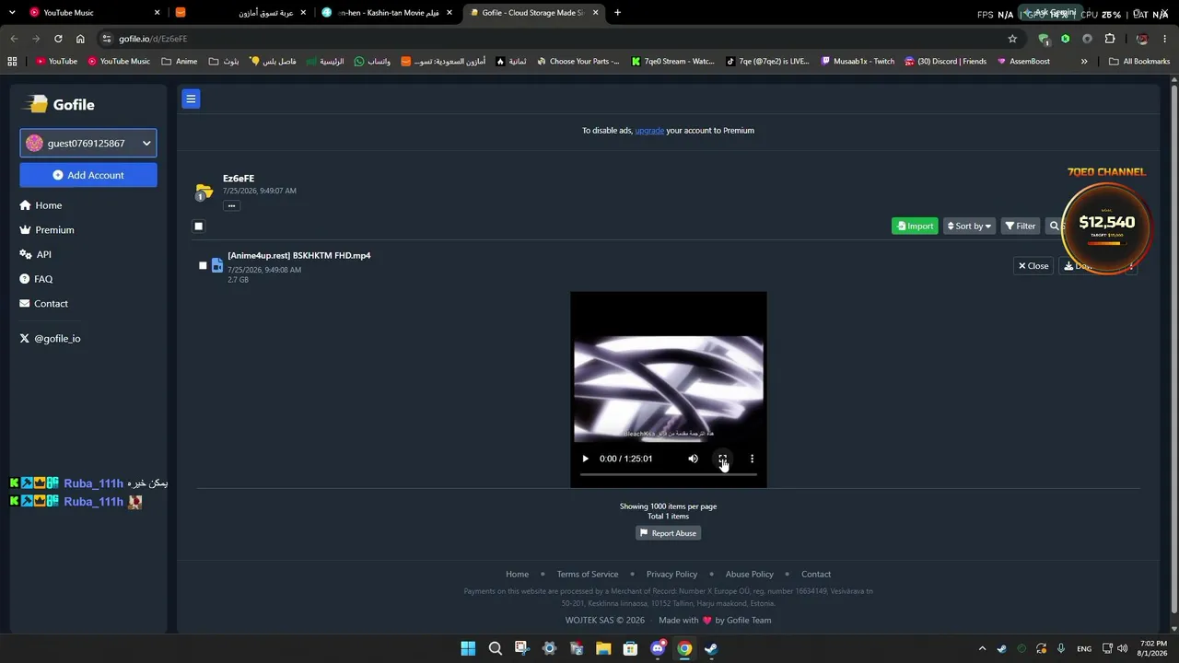Click the BSKHKTM FHD.mp4 video file icon
Viewport: 1179px width, 663px height.
(217, 265)
